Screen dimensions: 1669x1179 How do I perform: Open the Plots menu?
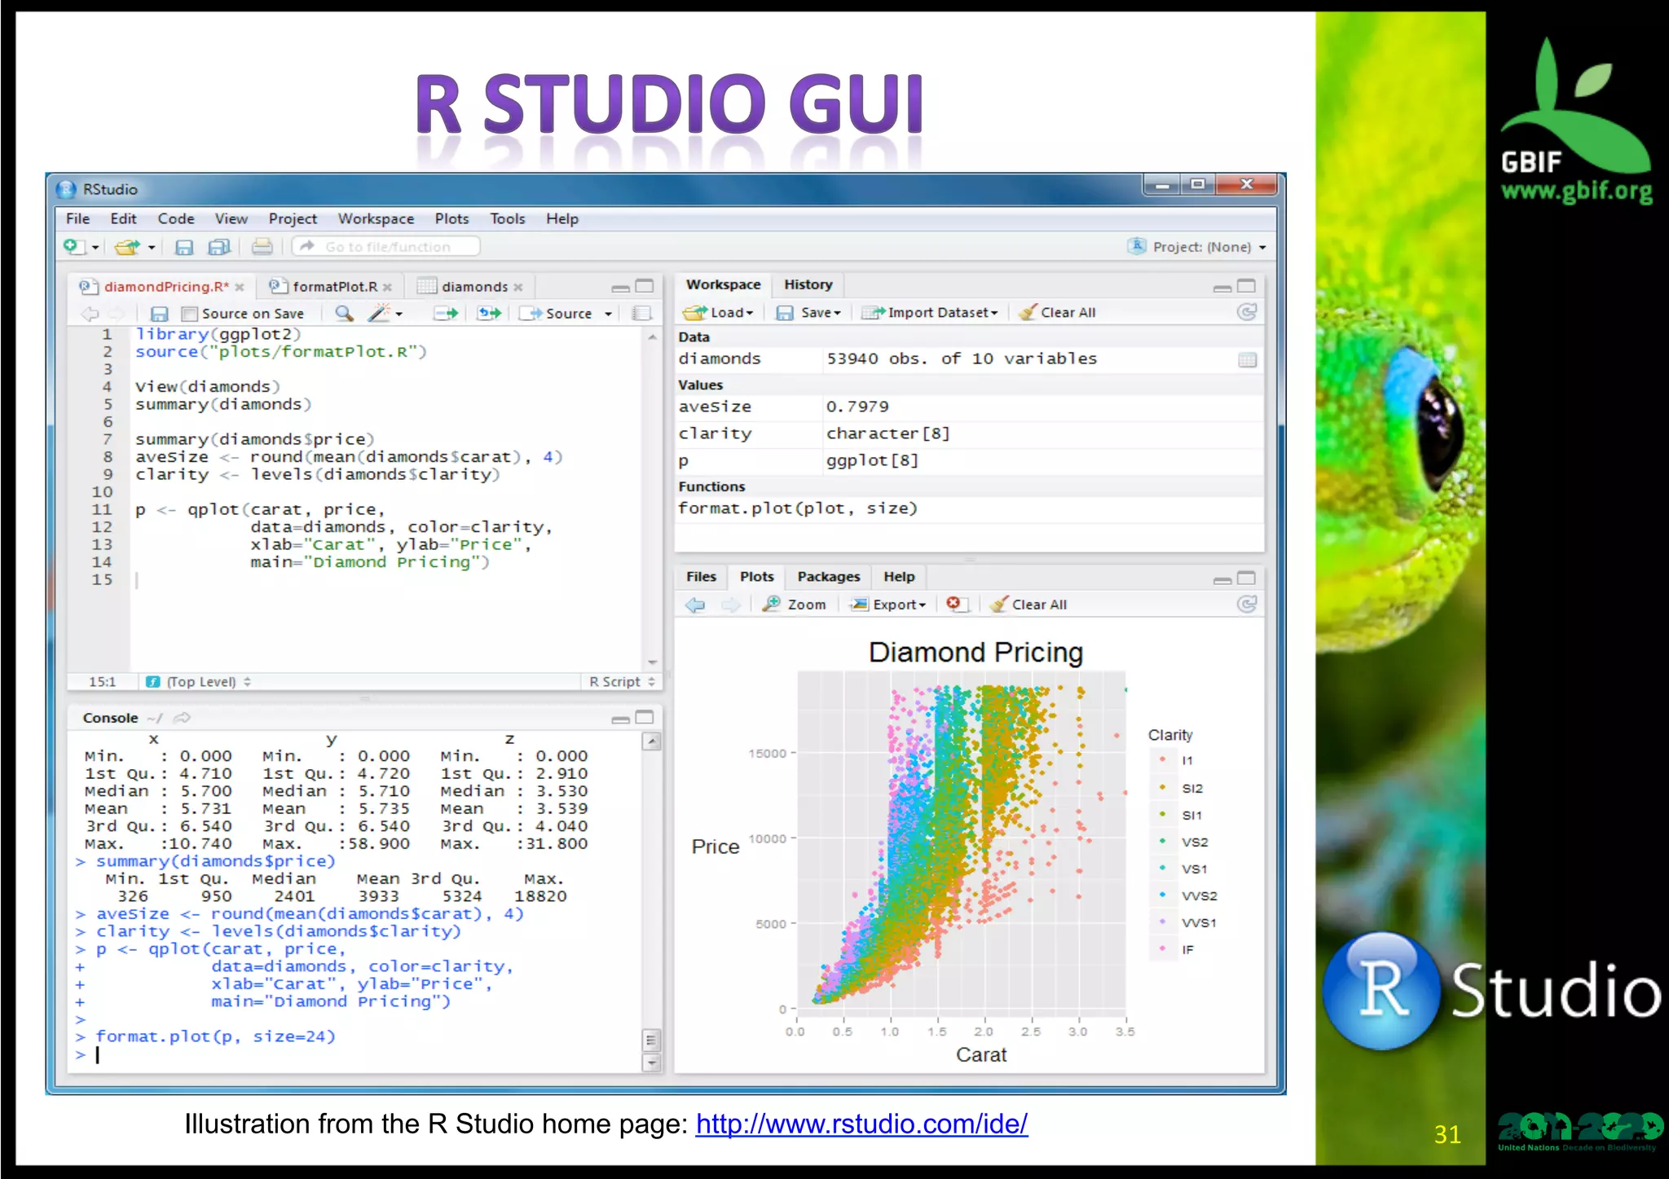click(451, 218)
